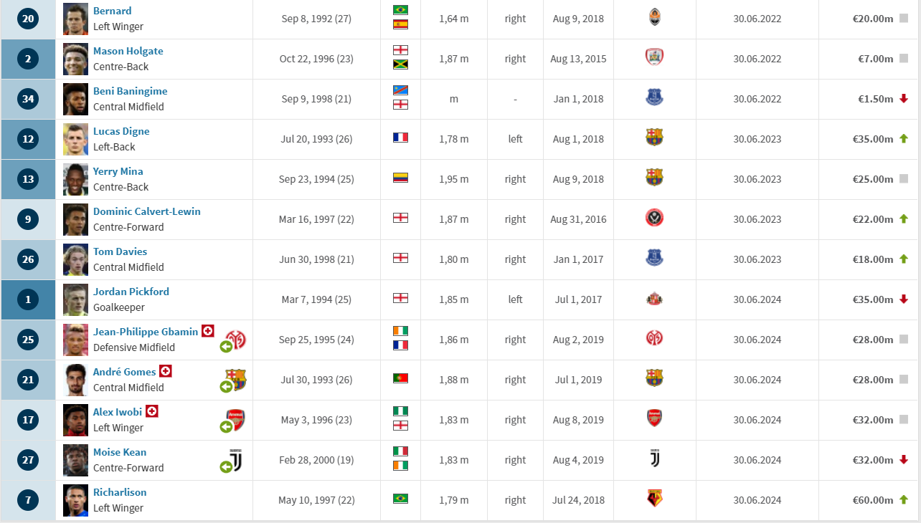Viewport: 921px width, 523px height.
Task: Click green up arrow next to €60.00m
Action: pos(904,499)
